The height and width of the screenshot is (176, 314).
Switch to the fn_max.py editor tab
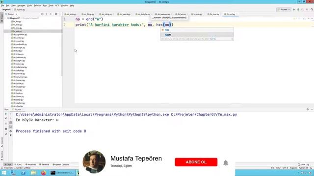pos(214,14)
